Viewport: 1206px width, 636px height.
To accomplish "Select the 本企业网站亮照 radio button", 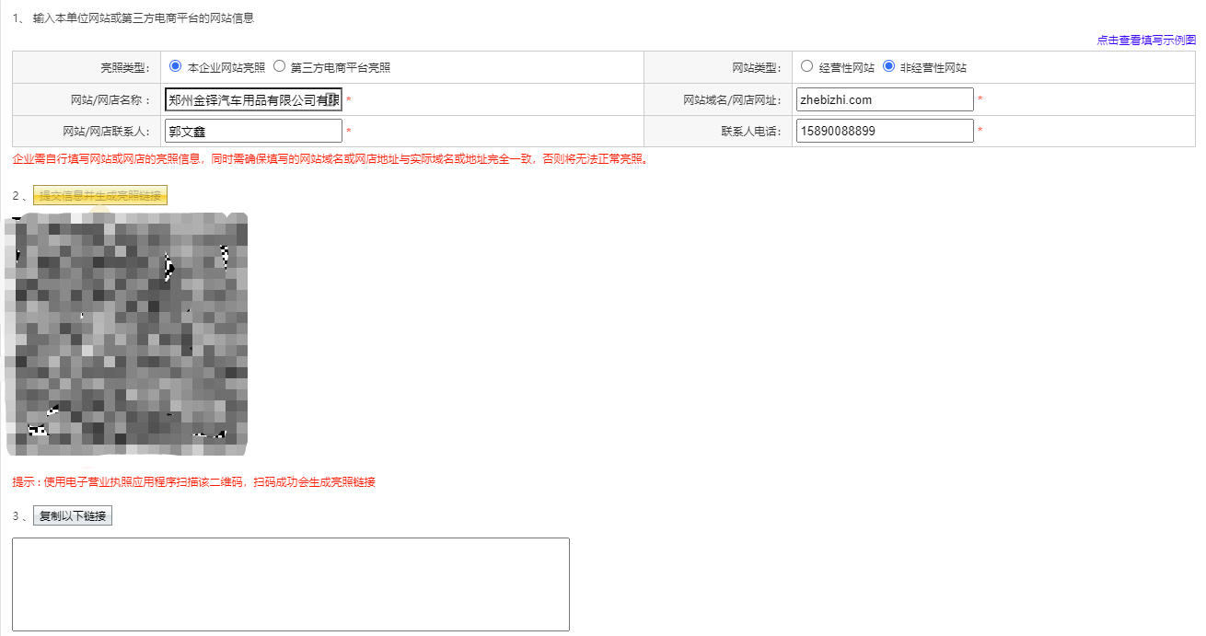I will (x=175, y=66).
